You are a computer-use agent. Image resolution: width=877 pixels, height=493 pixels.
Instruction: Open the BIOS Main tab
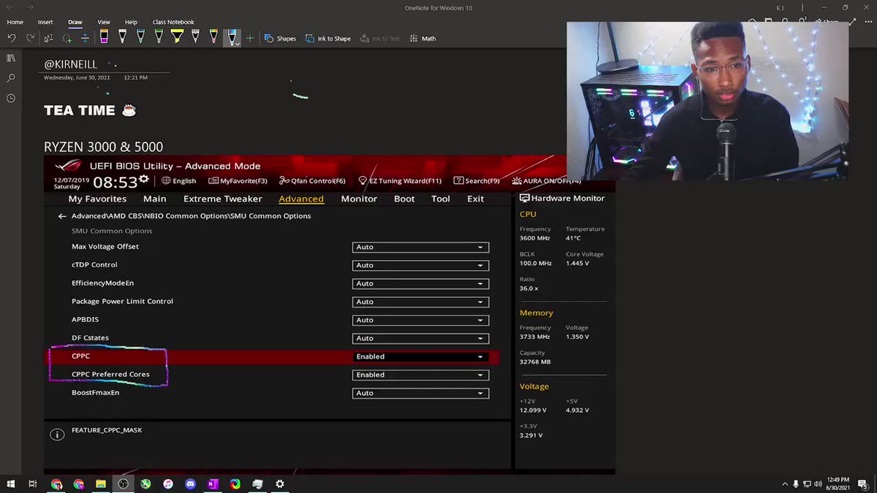(x=155, y=199)
